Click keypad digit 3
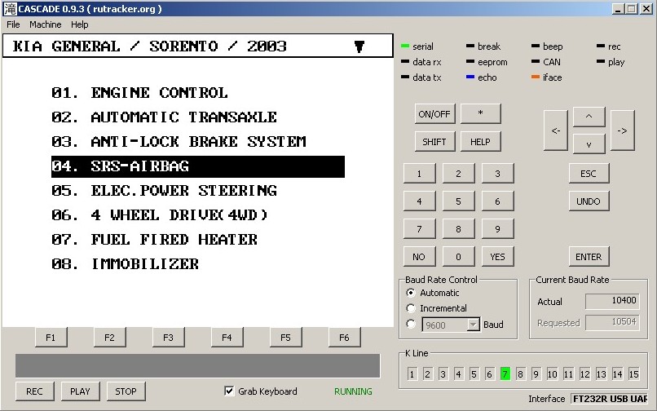Viewport: 657px width, 411px height. tap(497, 174)
